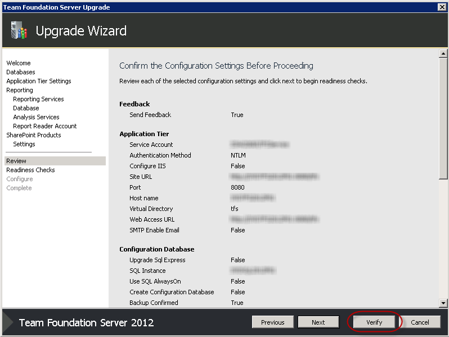Click the greyed Complete step
The height and width of the screenshot is (337, 449).
pos(19,188)
